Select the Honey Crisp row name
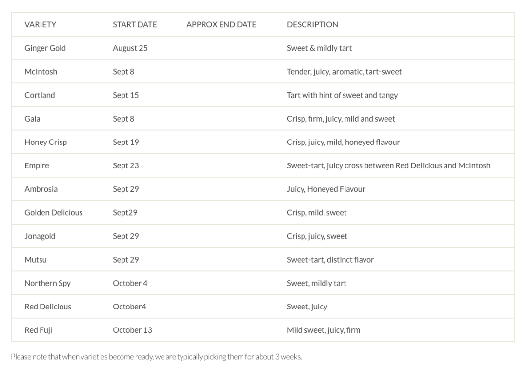527x369 pixels. click(x=46, y=142)
